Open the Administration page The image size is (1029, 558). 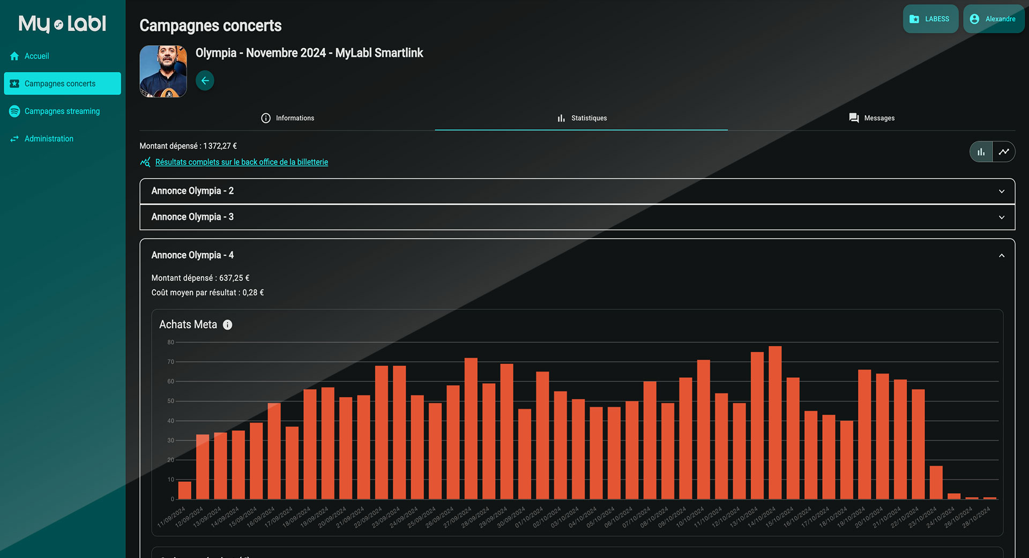49,139
